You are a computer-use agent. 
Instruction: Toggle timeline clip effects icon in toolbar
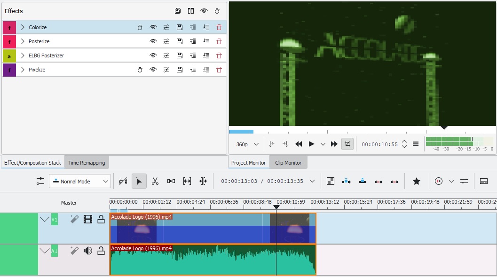(x=123, y=181)
